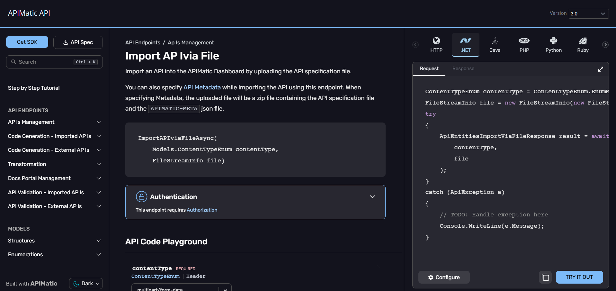Screen dimensions: 616x291
Task: Select the Java language icon
Action: click(495, 45)
